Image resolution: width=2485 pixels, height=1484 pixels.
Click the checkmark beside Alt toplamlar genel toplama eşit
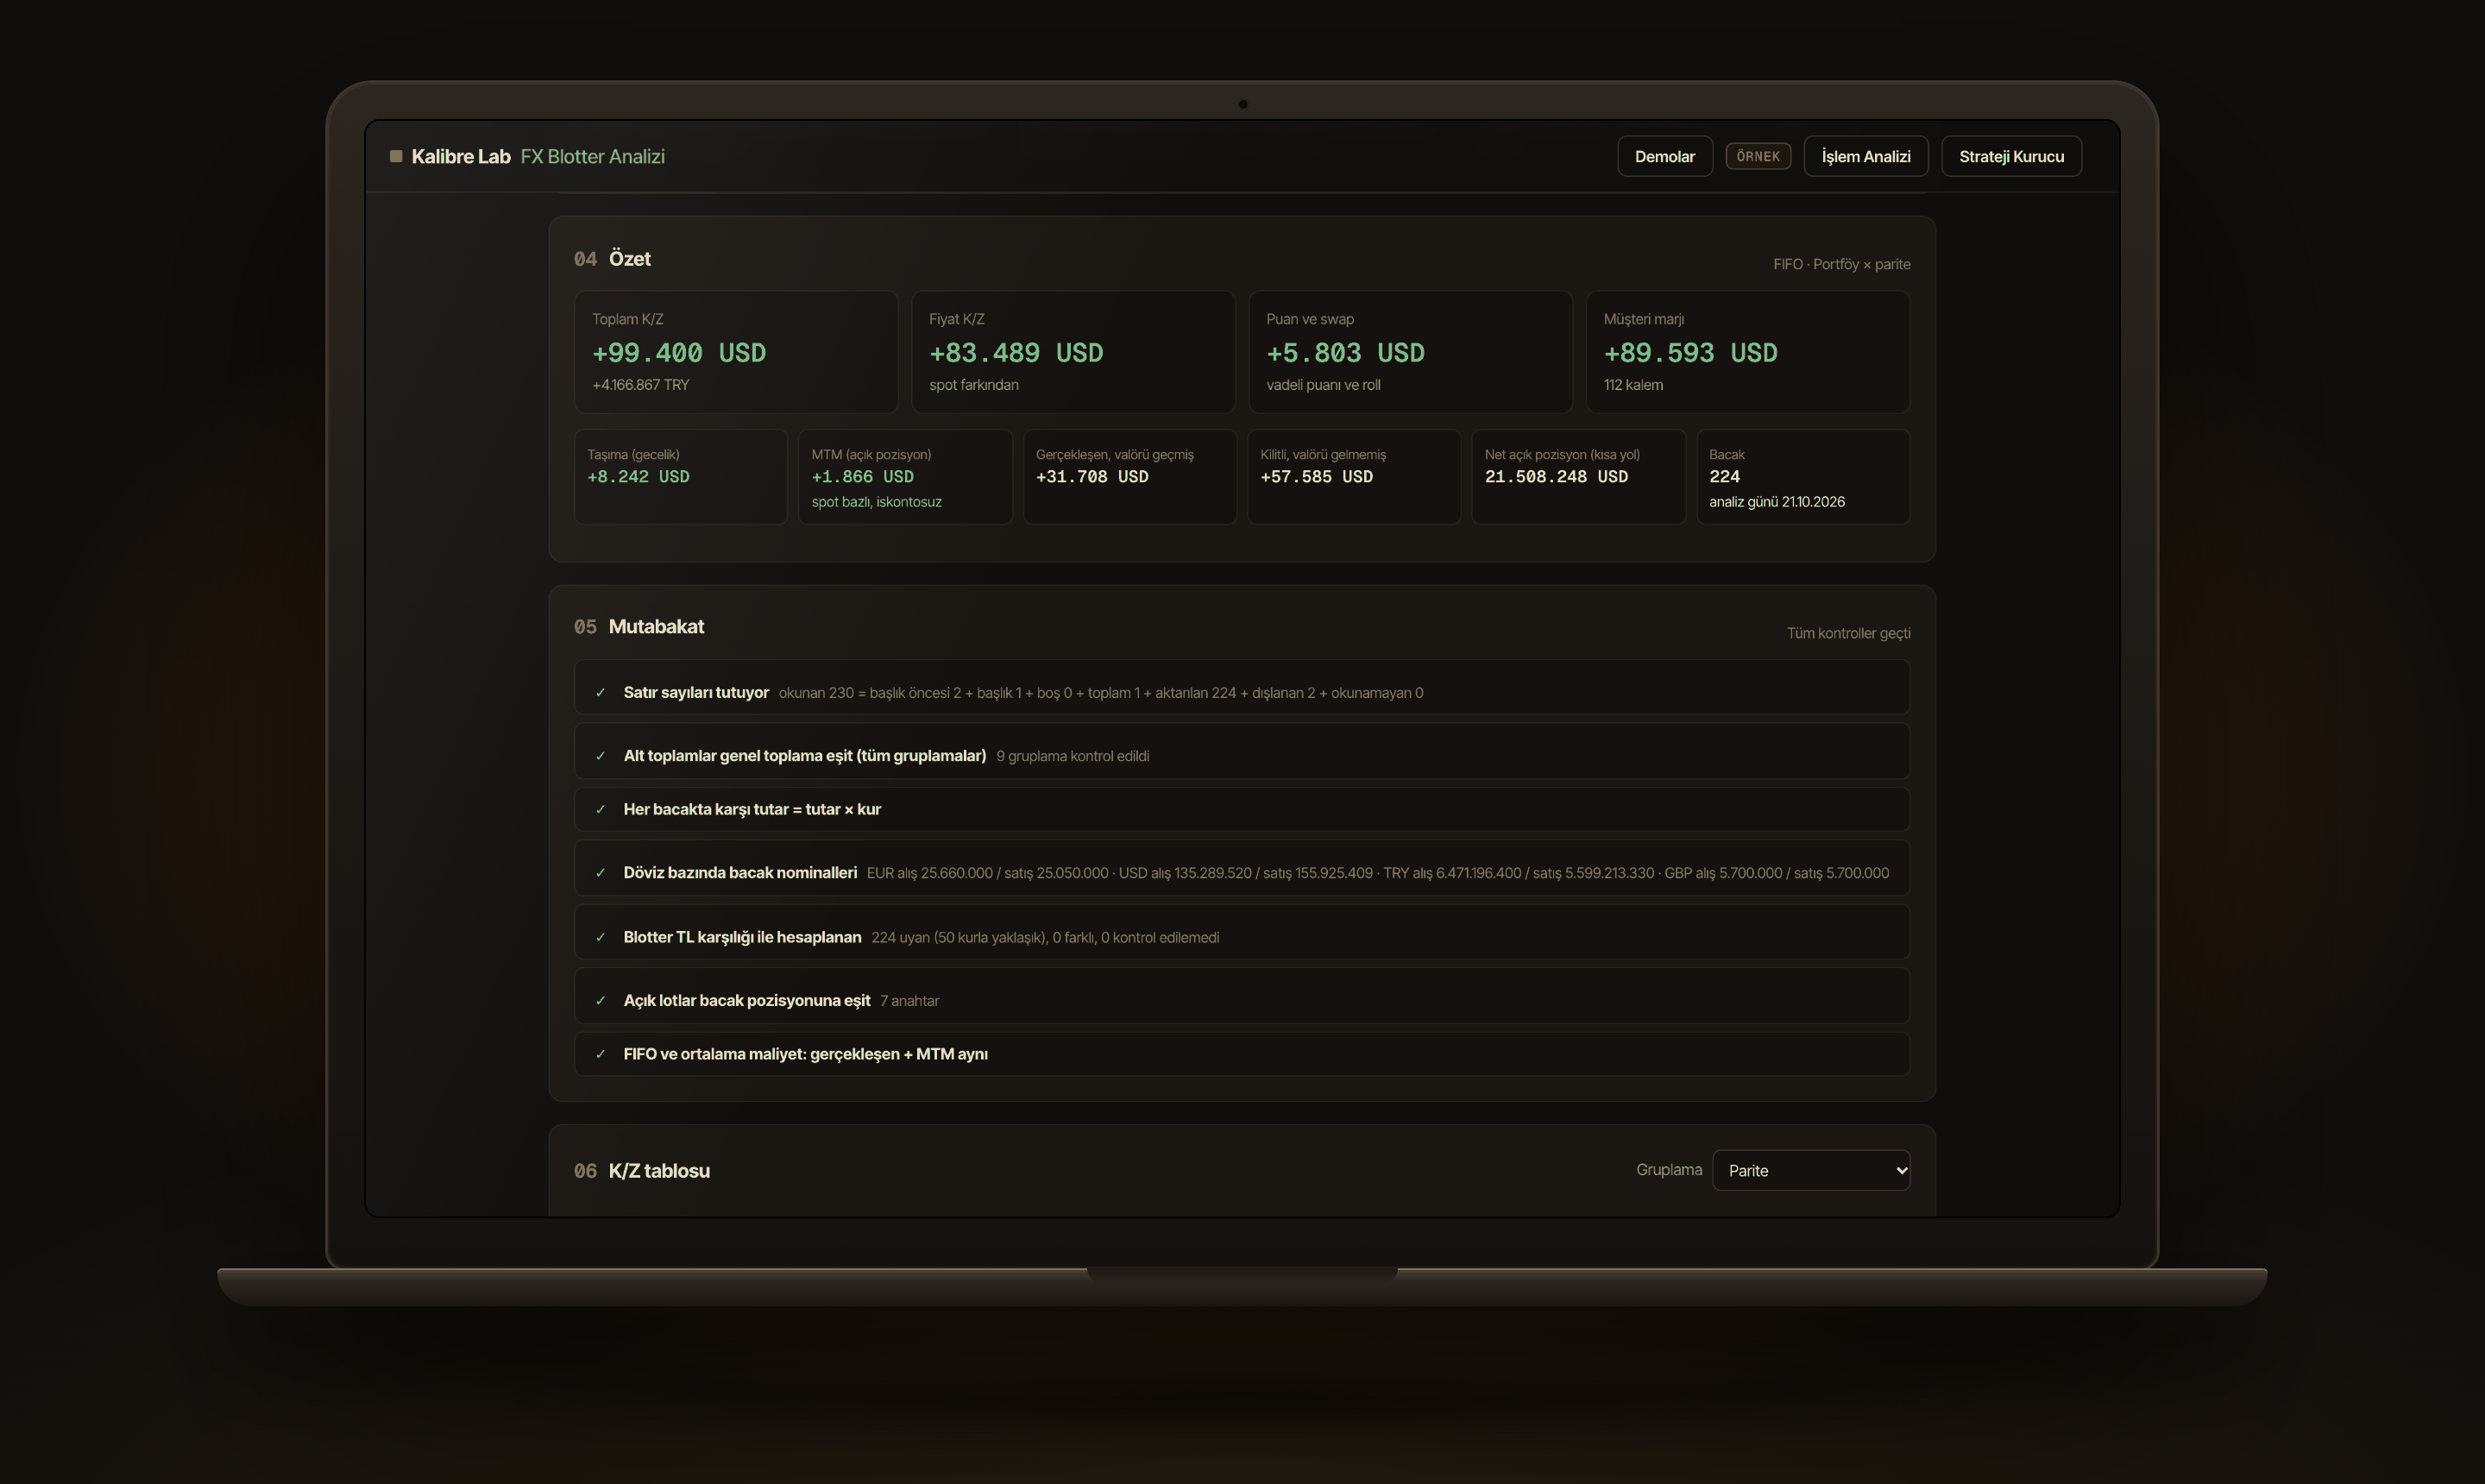600,756
